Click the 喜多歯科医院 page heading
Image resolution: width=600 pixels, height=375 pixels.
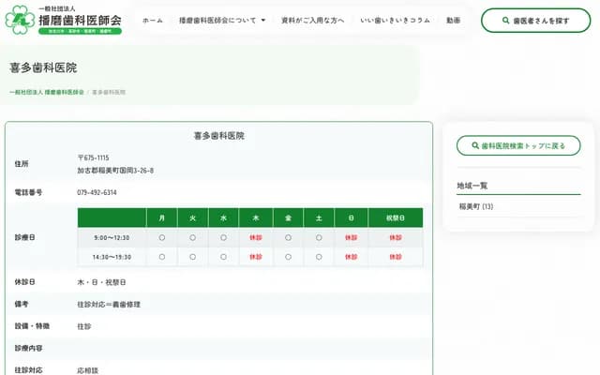(43, 67)
